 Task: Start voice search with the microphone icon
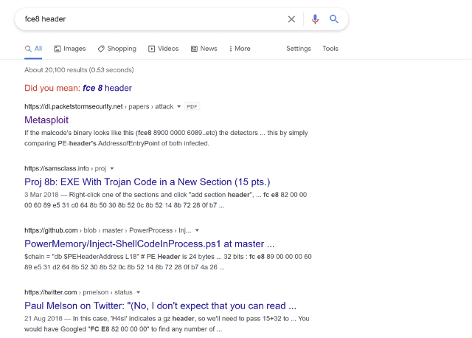[x=315, y=19]
